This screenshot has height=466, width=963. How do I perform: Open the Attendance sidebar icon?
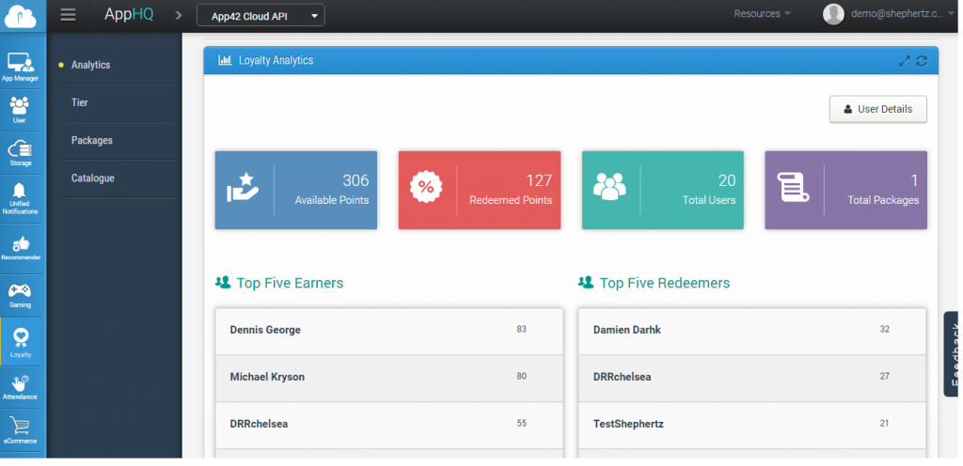(x=20, y=385)
